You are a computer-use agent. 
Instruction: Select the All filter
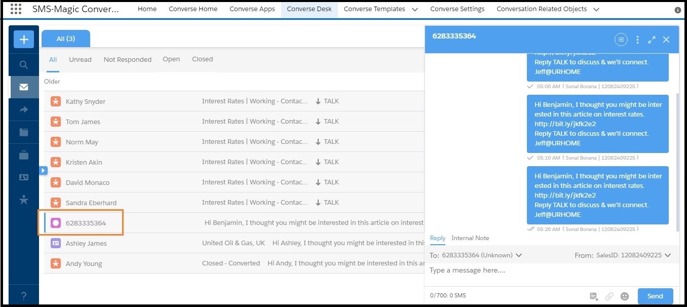click(53, 60)
